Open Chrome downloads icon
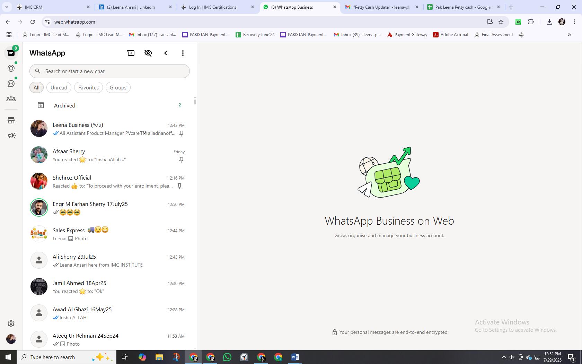The image size is (582, 364). [549, 22]
